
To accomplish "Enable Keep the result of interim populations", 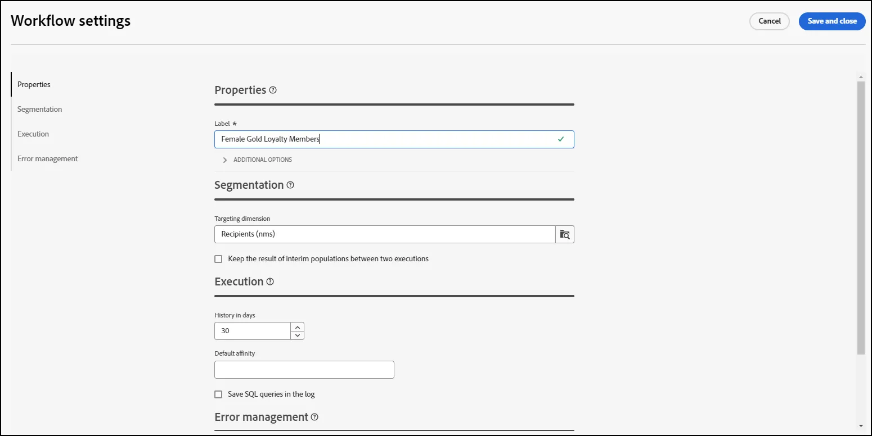I will (218, 259).
